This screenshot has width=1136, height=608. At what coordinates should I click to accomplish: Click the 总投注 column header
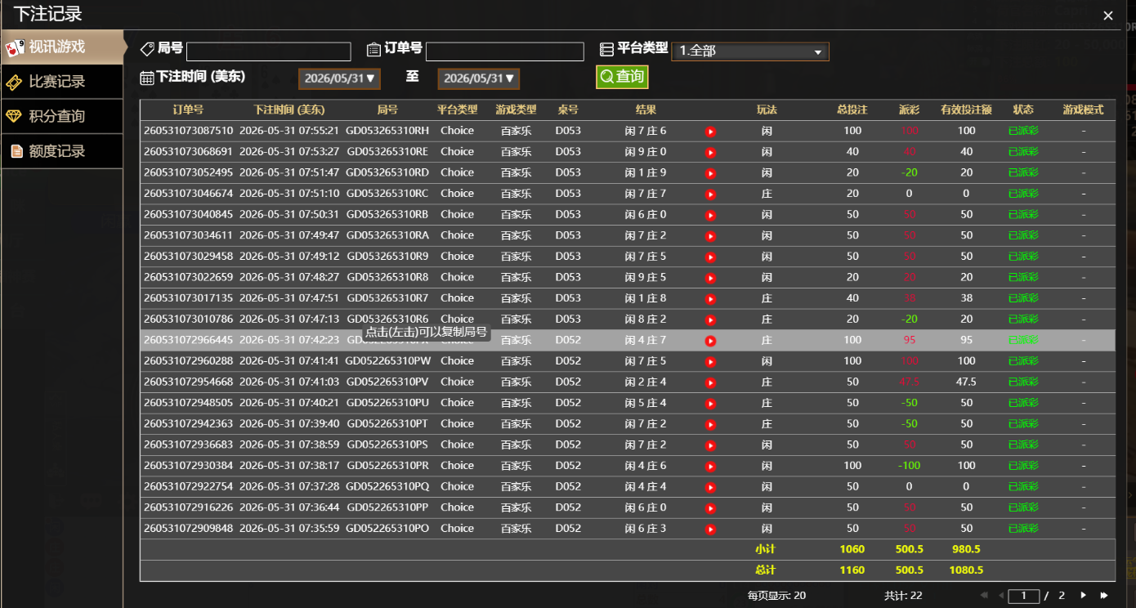pos(852,110)
